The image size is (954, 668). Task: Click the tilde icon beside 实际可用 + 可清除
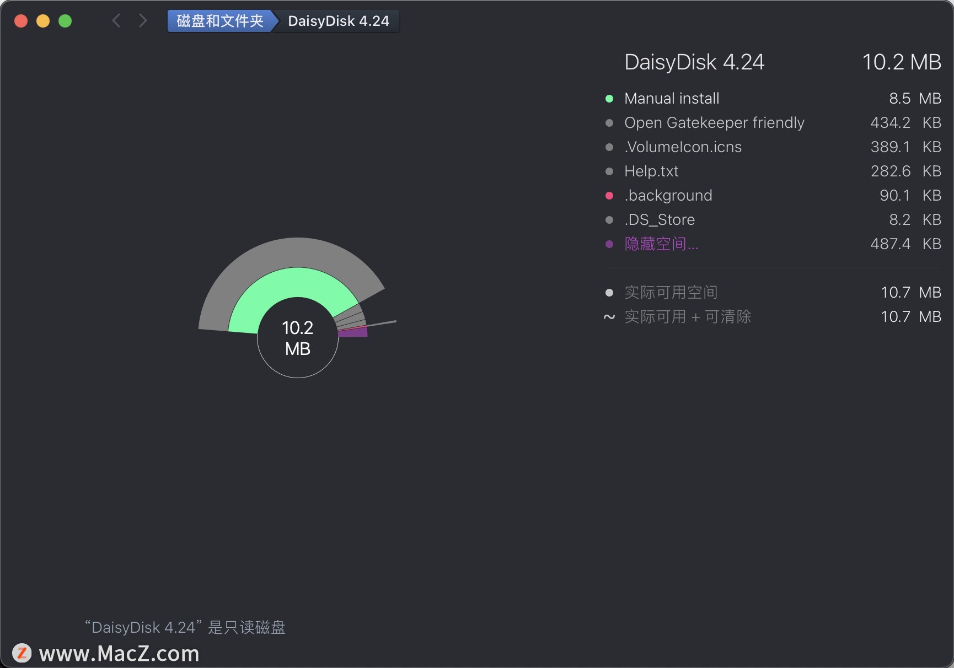point(609,317)
